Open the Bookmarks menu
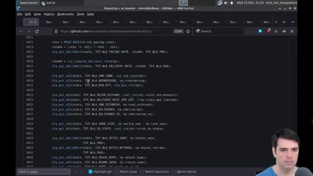Viewport: 313px width, 176px height. coord(66,14)
